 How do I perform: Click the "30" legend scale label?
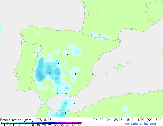[56, 125]
